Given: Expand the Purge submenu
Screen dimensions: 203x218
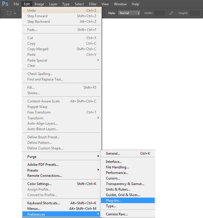Looking at the screenshot, I should [x=61, y=156].
